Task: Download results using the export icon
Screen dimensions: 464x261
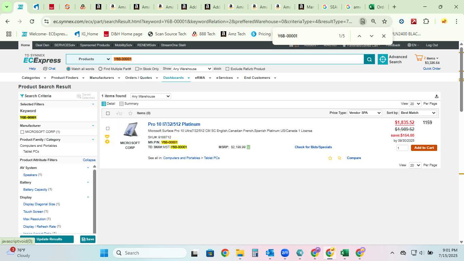Action: pos(436,96)
